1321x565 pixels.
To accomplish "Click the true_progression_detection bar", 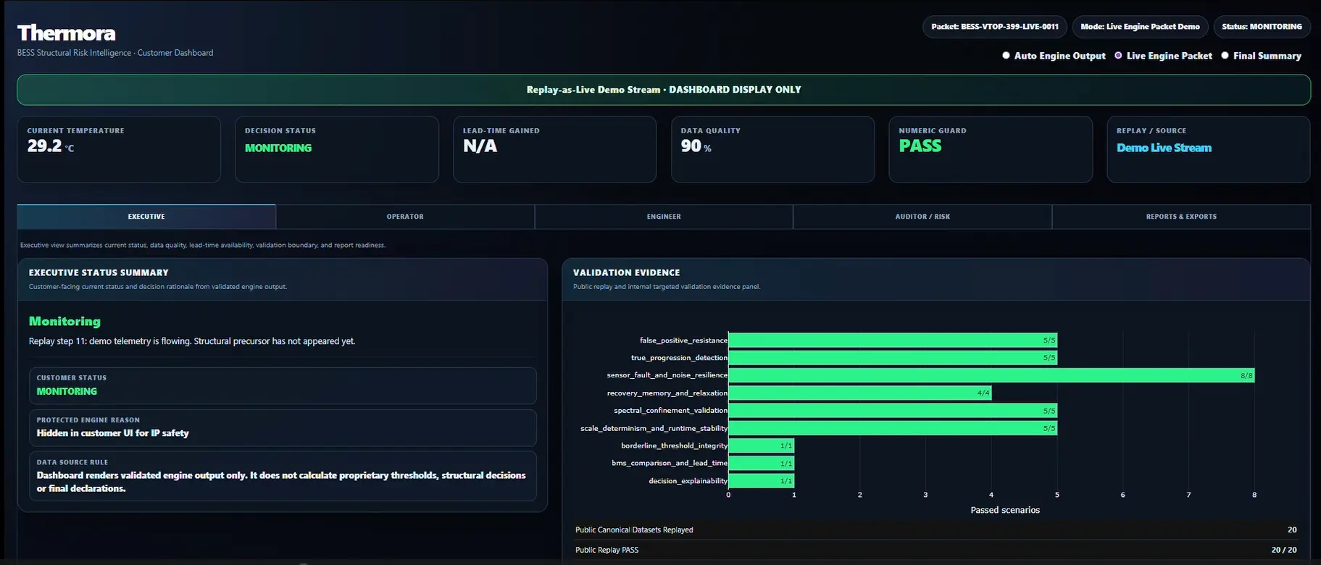I will pyautogui.click(x=893, y=358).
